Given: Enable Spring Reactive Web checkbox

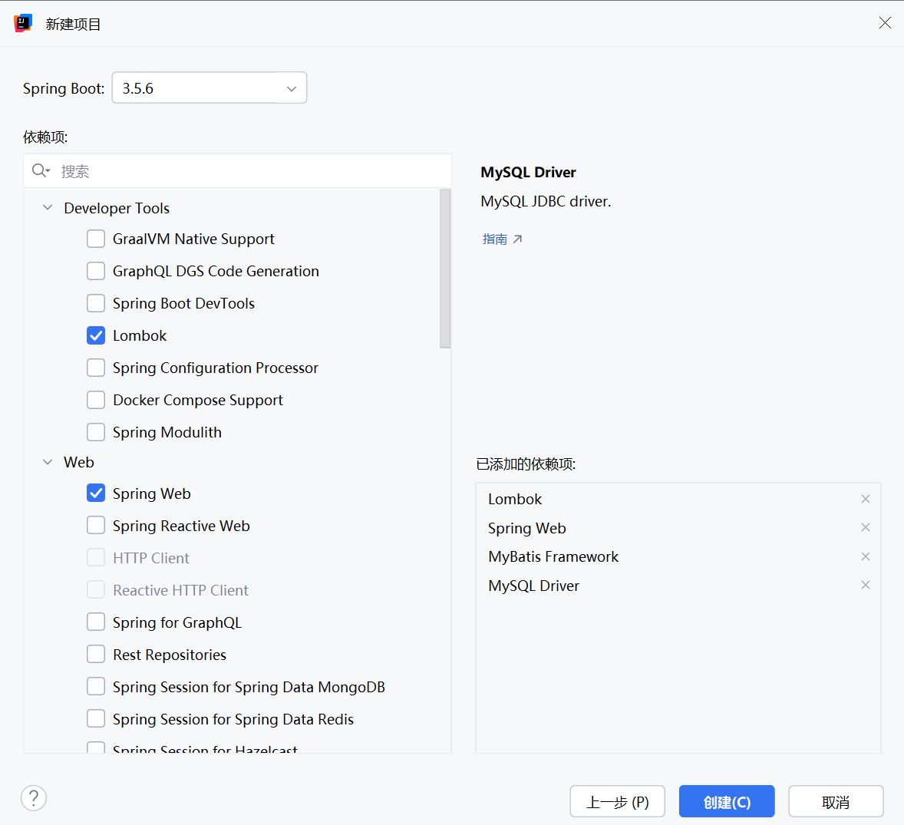Looking at the screenshot, I should (96, 526).
